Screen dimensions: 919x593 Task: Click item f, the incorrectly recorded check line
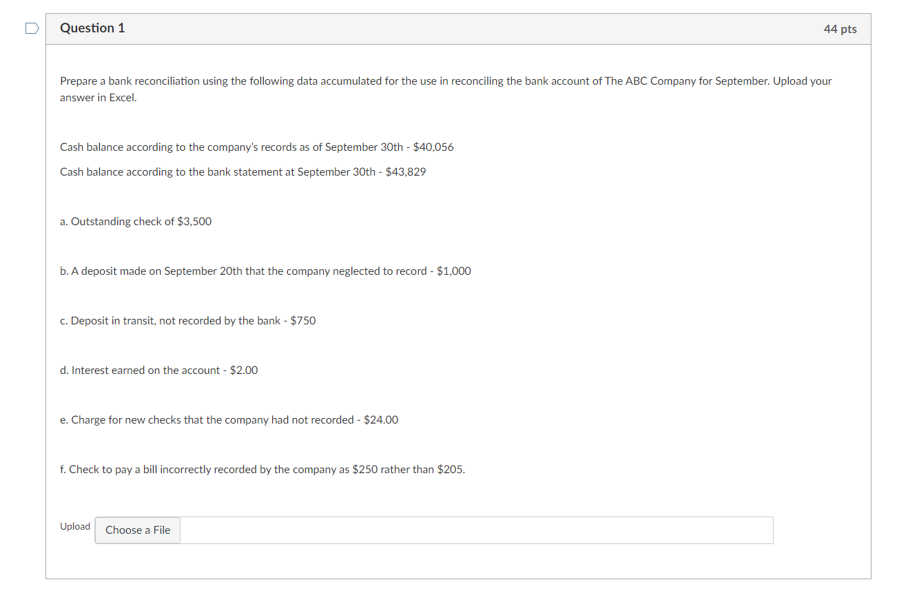click(262, 469)
